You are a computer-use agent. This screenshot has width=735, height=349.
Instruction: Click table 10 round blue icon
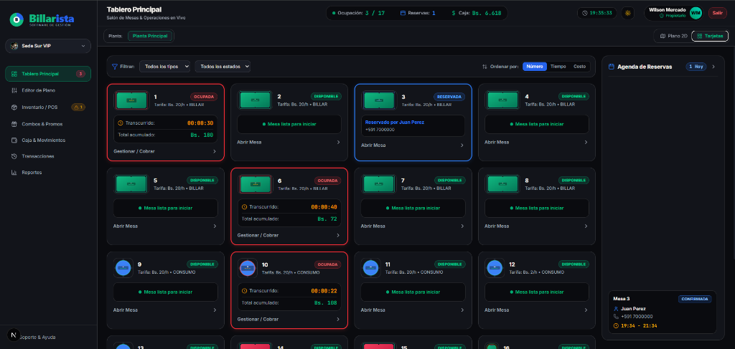coord(247,268)
